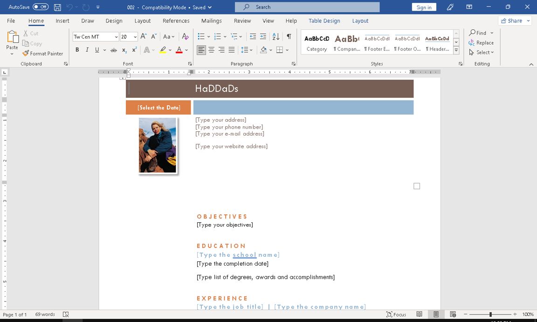Viewport: 537px width, 322px height.
Task: Click the Find magnifier in Editing
Action: (x=473, y=33)
